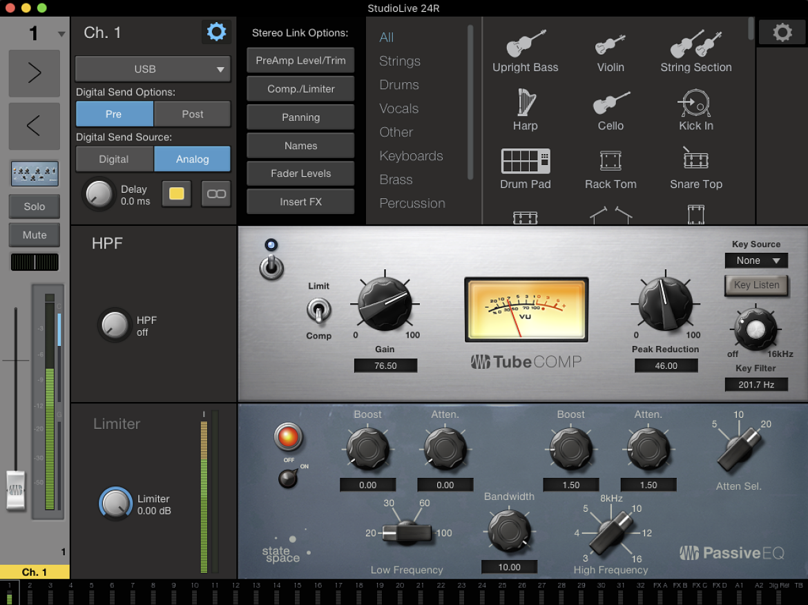Image resolution: width=808 pixels, height=605 pixels.
Task: Toggle the TubeCOMP power switch
Action: [271, 267]
